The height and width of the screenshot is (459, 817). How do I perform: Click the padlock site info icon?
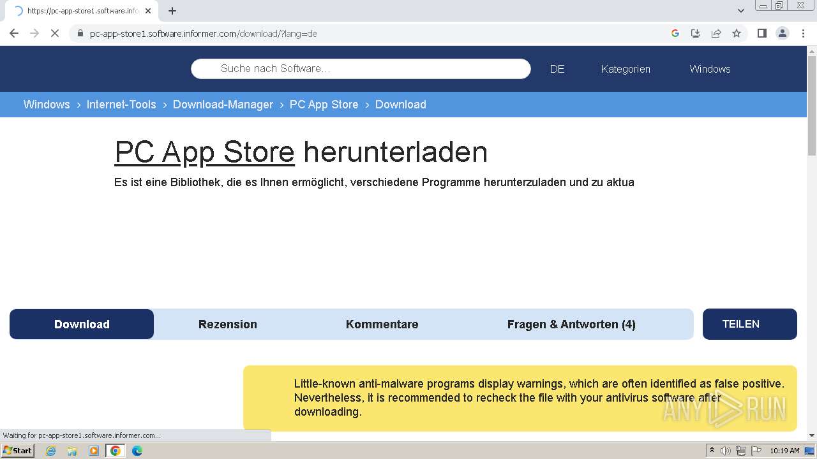coord(80,34)
